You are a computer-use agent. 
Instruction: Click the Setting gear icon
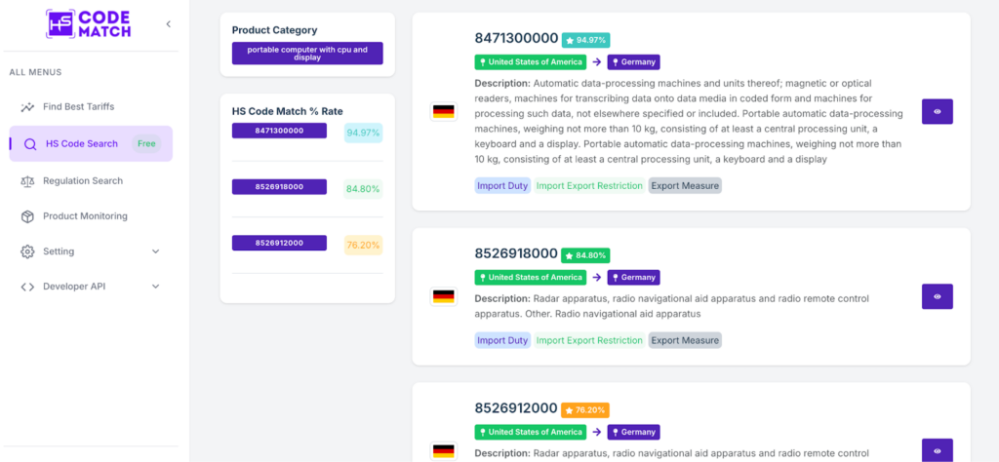click(x=27, y=251)
